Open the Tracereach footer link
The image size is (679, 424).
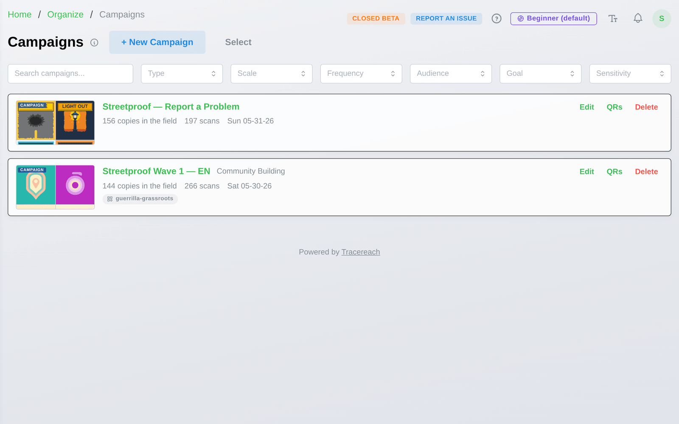[361, 252]
